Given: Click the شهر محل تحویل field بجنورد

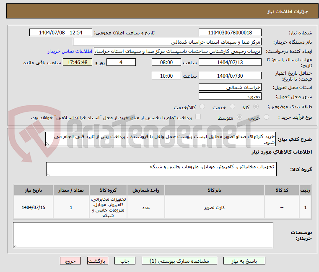Looking at the screenshot, I should click(230, 97).
